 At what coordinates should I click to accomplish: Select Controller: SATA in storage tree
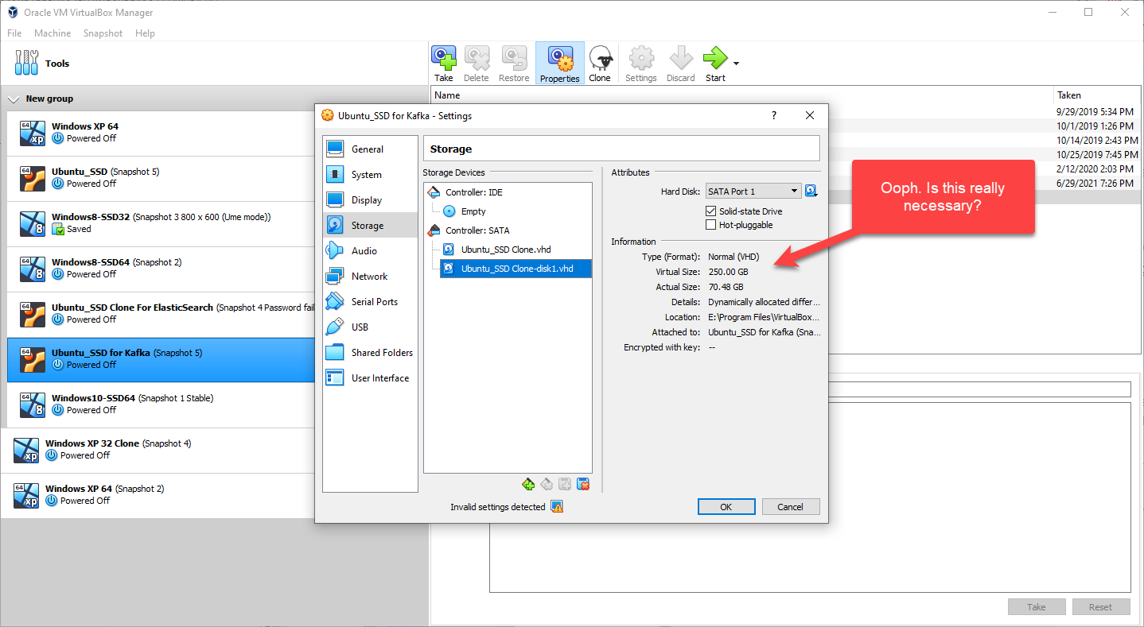pos(477,230)
